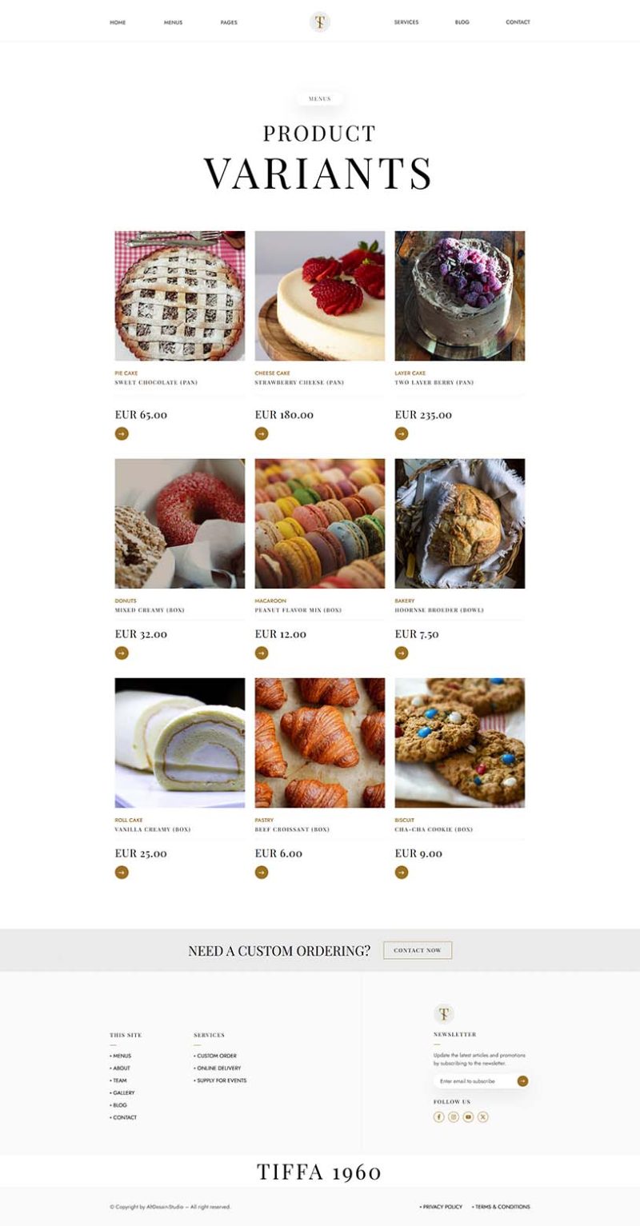Click the arrow button under EUR 65.00
Screen dimensions: 640x1226
[x=122, y=433]
